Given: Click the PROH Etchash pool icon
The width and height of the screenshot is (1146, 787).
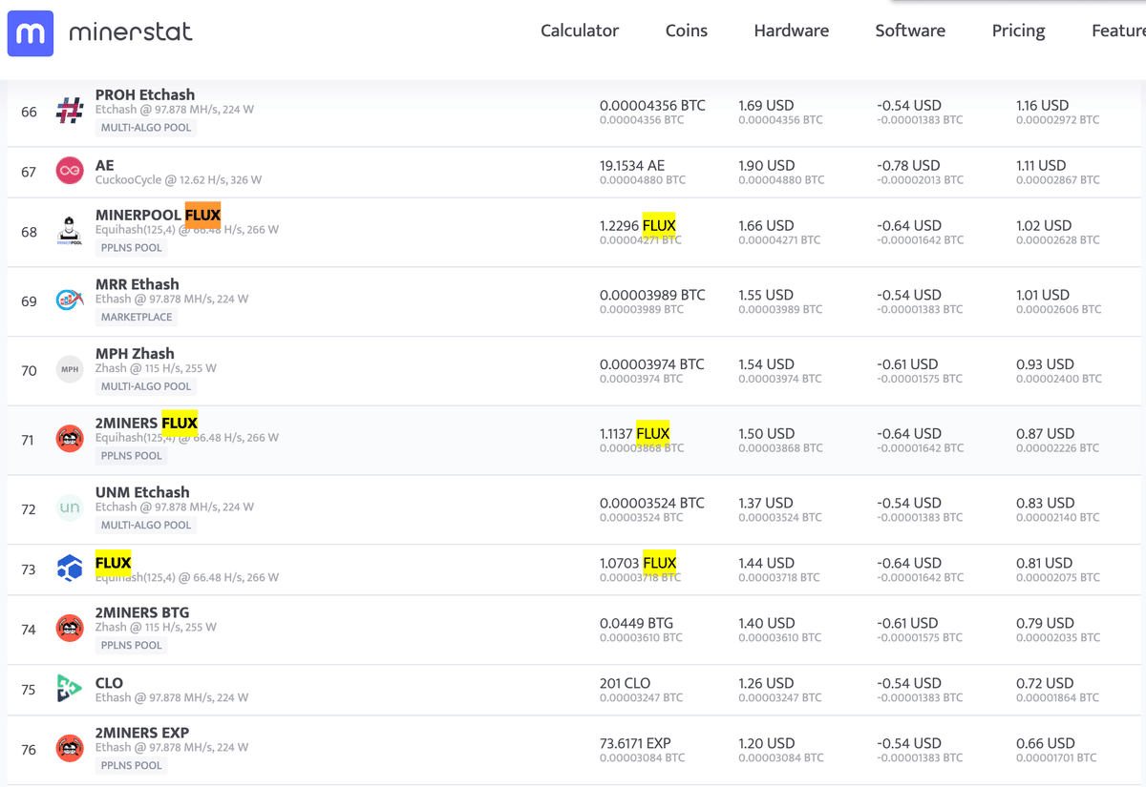Looking at the screenshot, I should click(70, 112).
